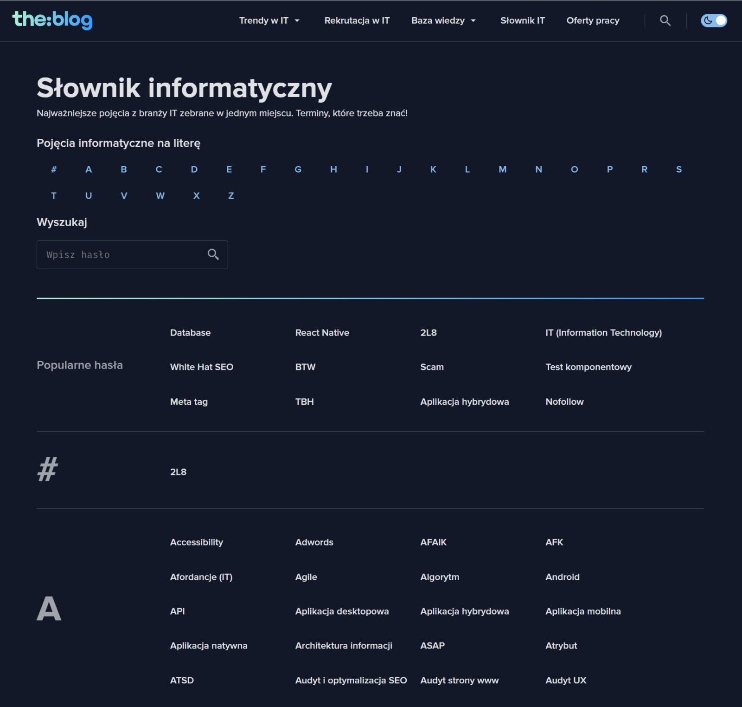The image size is (742, 707).
Task: Expand the Trendy w IT dropdown
Action: [x=269, y=20]
